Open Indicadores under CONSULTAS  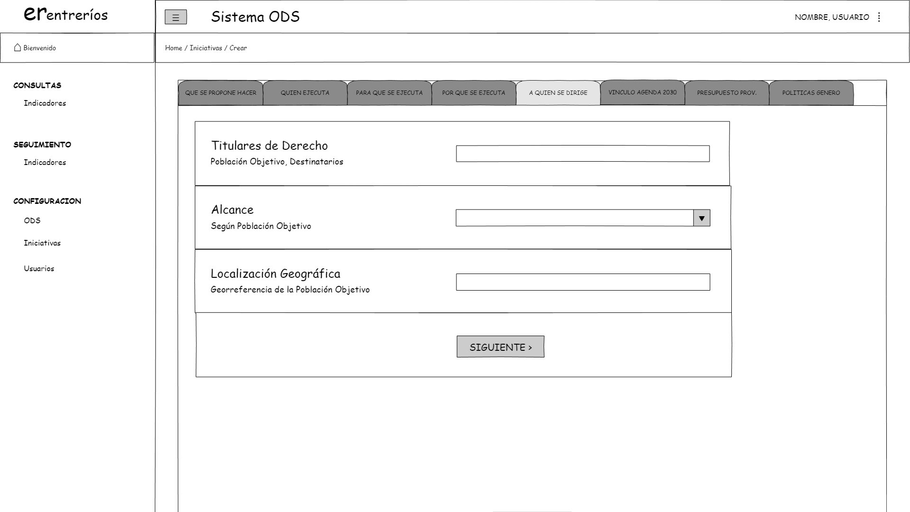coord(45,103)
